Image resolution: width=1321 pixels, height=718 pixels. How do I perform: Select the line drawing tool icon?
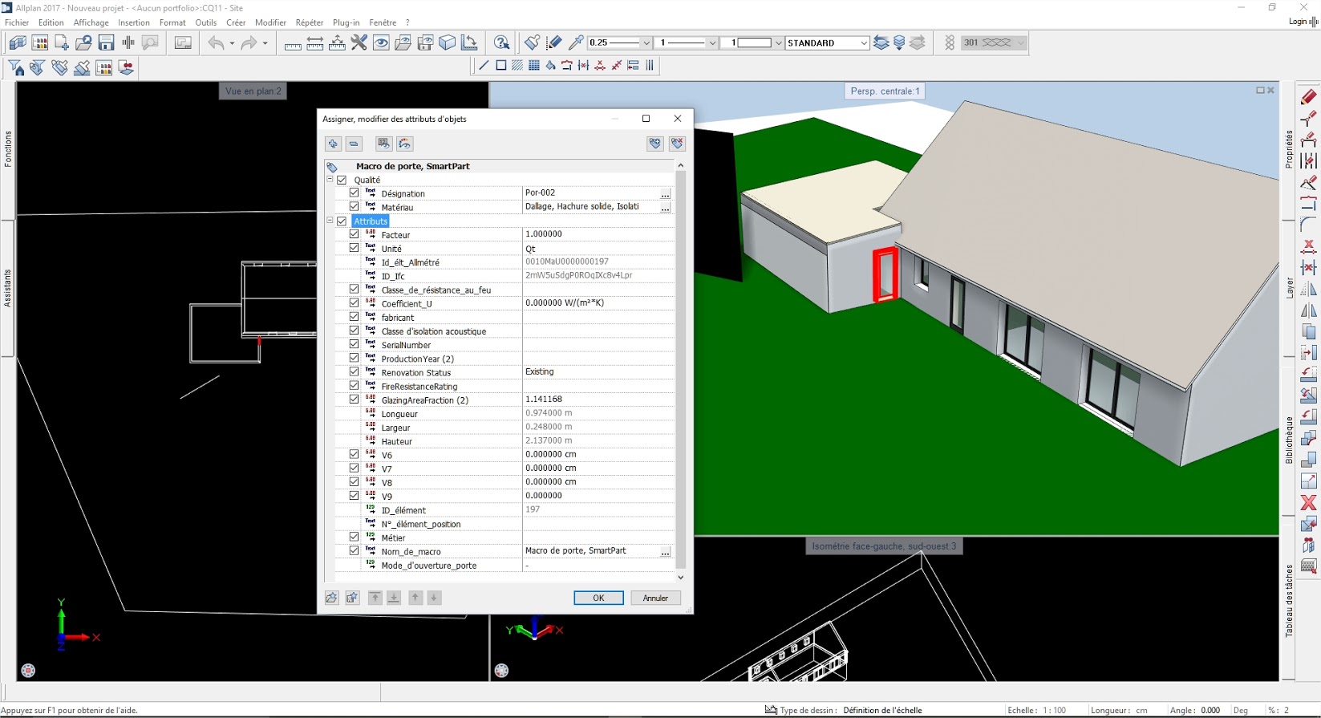pos(483,66)
